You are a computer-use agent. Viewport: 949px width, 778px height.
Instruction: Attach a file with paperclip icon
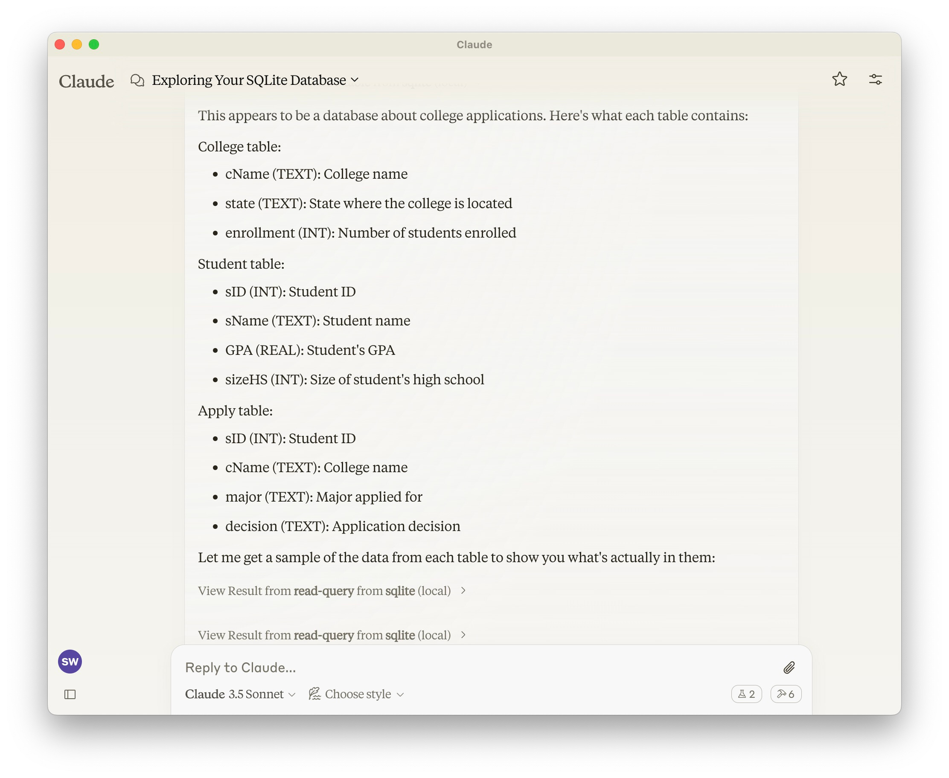(x=789, y=667)
